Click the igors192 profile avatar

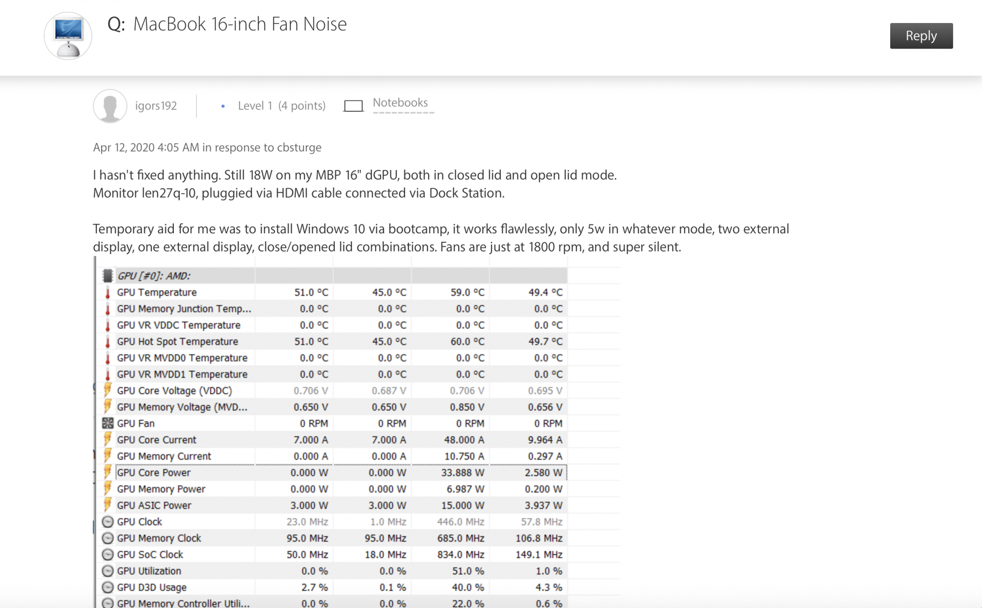point(110,106)
